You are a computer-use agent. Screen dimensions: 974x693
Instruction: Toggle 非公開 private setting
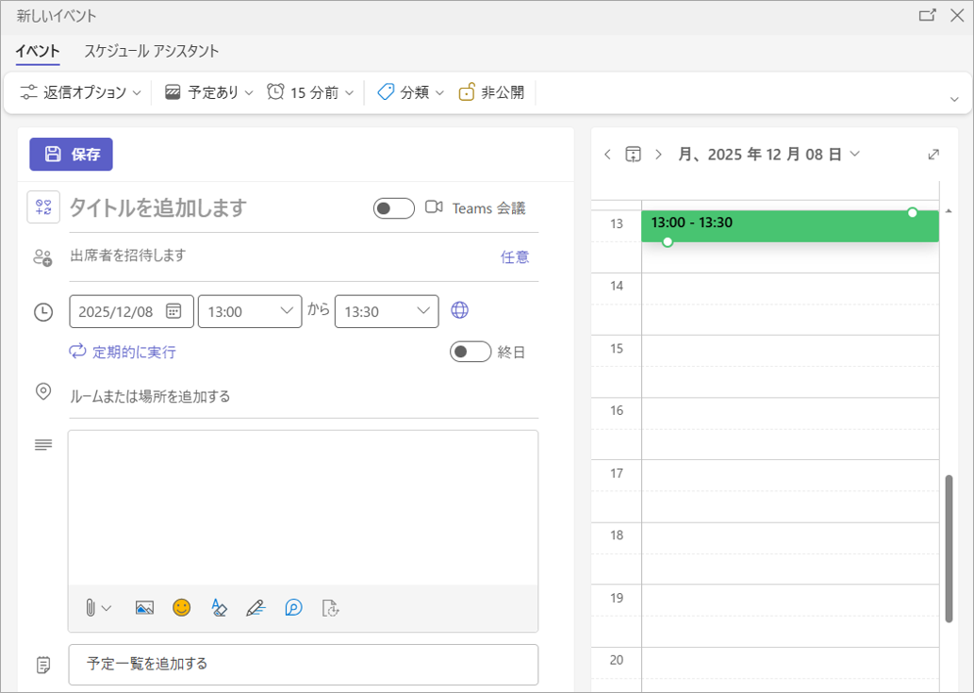(x=491, y=92)
